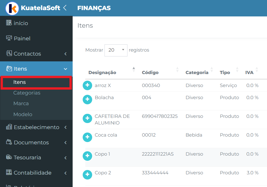267x187 pixels.
Task: Click the KuatelaSoft brand name
Action: pyautogui.click(x=40, y=8)
